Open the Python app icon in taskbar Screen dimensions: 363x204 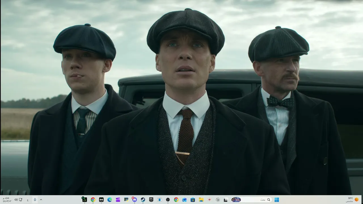coord(126,200)
